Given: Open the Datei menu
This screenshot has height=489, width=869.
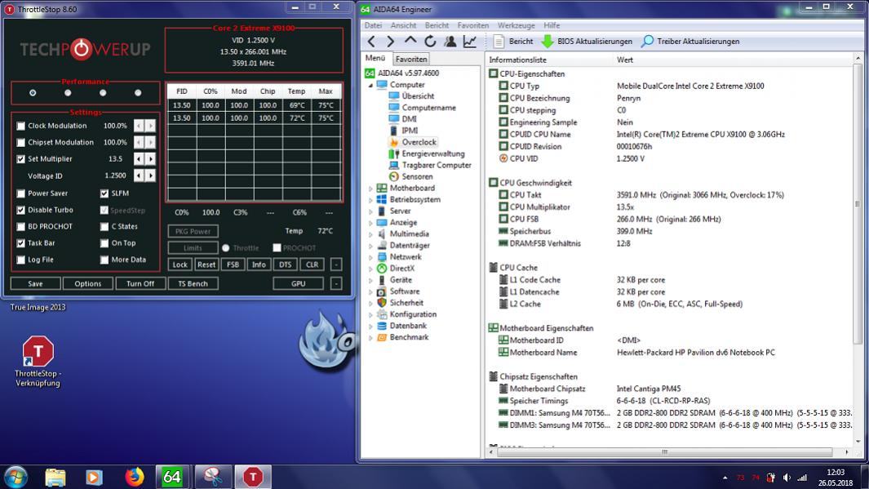Looking at the screenshot, I should pyautogui.click(x=373, y=25).
